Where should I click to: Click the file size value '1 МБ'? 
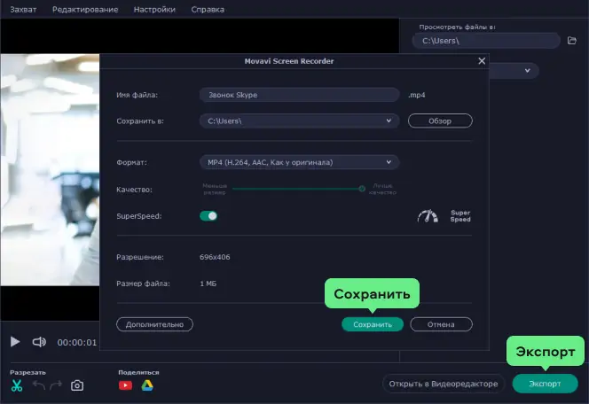click(x=208, y=284)
